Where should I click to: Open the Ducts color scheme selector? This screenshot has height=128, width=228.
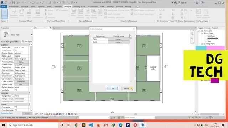(119, 42)
